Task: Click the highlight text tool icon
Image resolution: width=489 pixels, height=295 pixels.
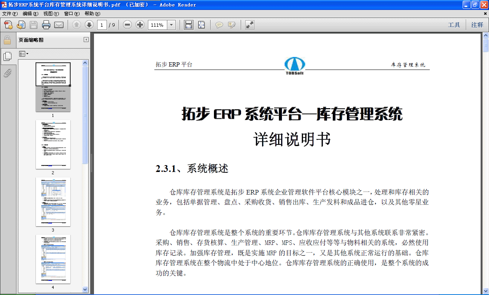Action: coord(232,24)
